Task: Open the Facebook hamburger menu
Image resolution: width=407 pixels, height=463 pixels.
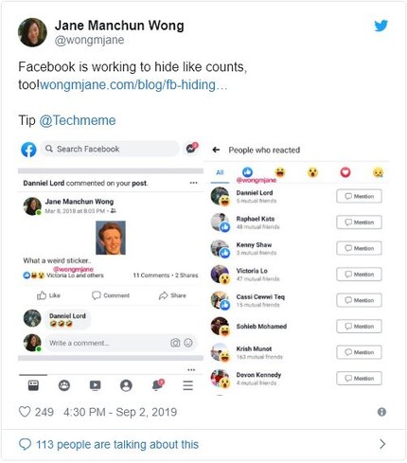Action: (187, 385)
